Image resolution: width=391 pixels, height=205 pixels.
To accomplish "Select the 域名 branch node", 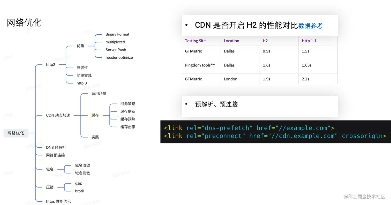I will pyautogui.click(x=50, y=169).
